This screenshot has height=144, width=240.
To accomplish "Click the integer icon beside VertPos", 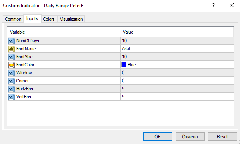I will tap(12, 97).
